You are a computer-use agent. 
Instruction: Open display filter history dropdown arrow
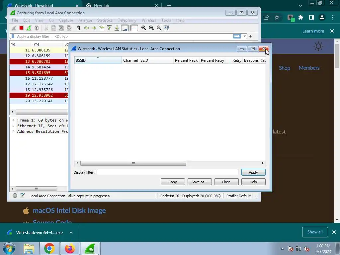point(245,36)
